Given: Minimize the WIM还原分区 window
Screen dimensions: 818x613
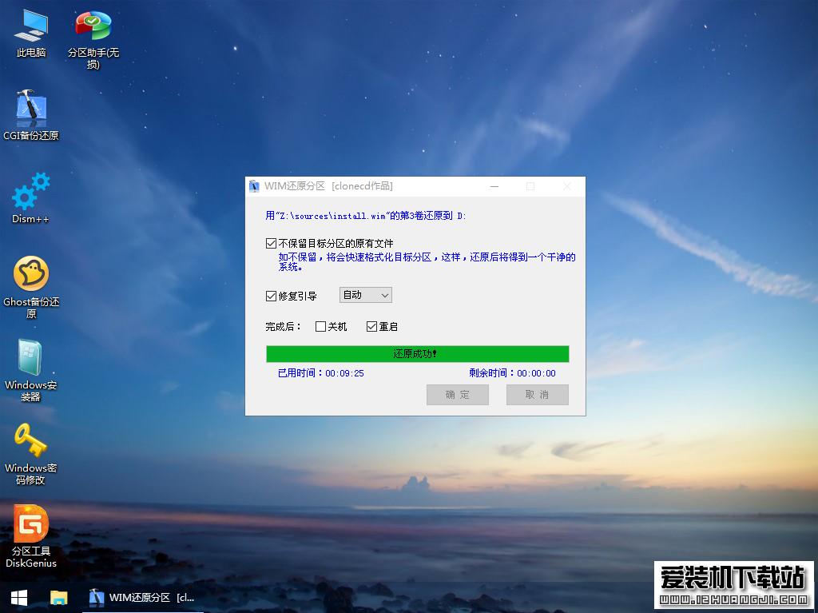Looking at the screenshot, I should 494,186.
